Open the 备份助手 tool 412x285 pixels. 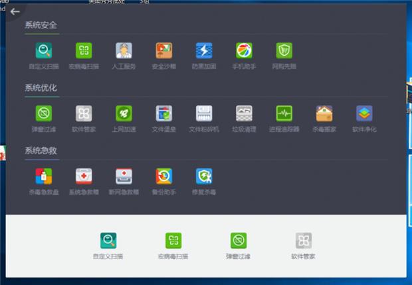pyautogui.click(x=163, y=176)
